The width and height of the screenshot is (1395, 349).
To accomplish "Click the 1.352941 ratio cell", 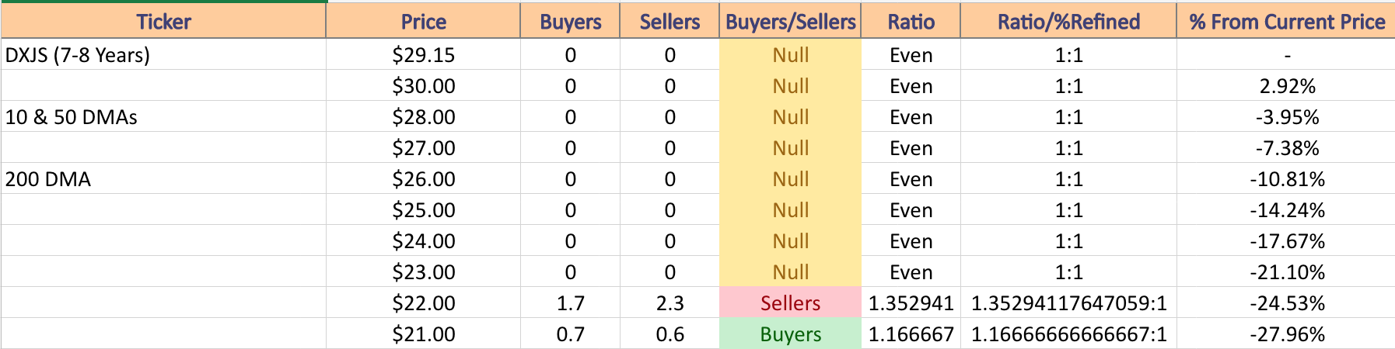I will pos(911,302).
